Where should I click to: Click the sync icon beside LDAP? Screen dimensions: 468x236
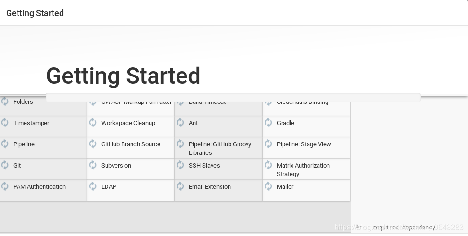coord(93,186)
